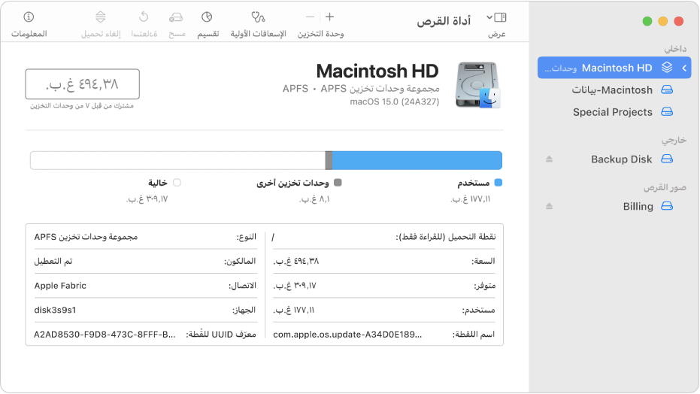Click the Macintosh HD title text
Viewport: 700px width, 394px height.
point(377,71)
